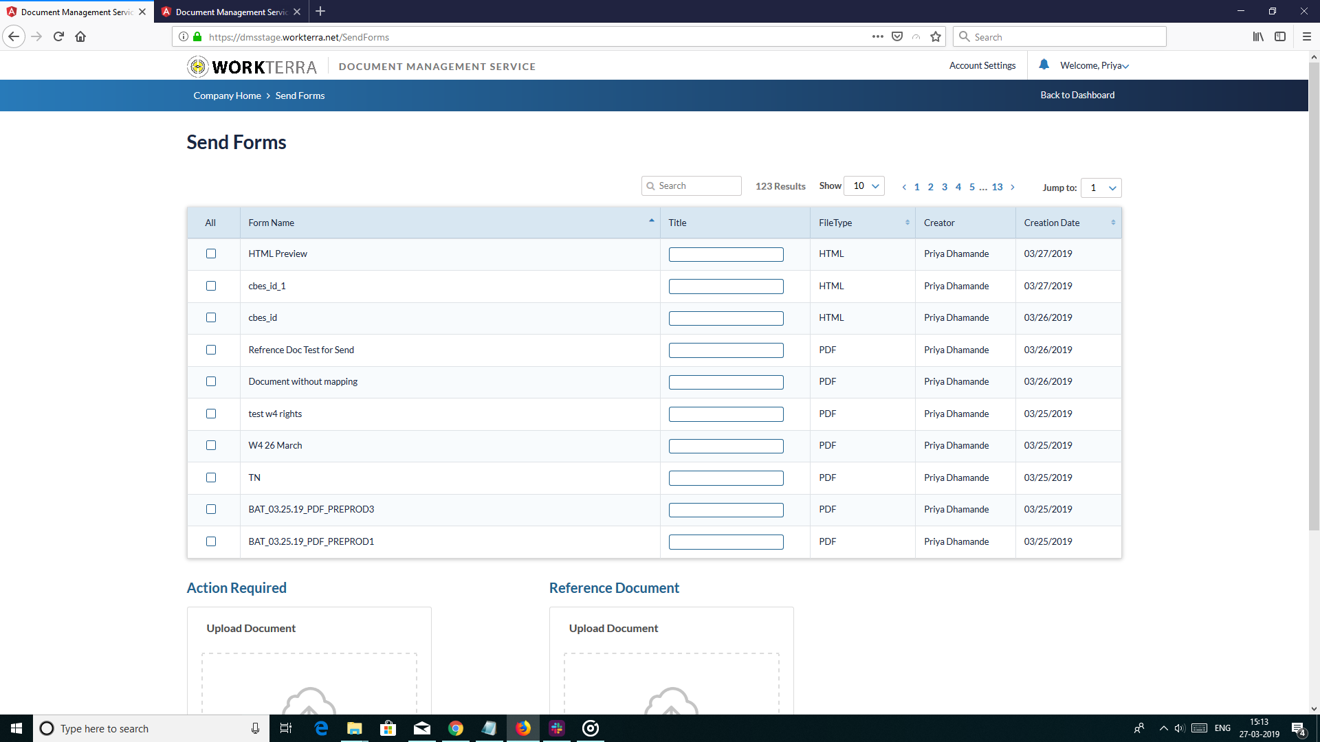Open Chrome from the taskbar

(x=456, y=728)
